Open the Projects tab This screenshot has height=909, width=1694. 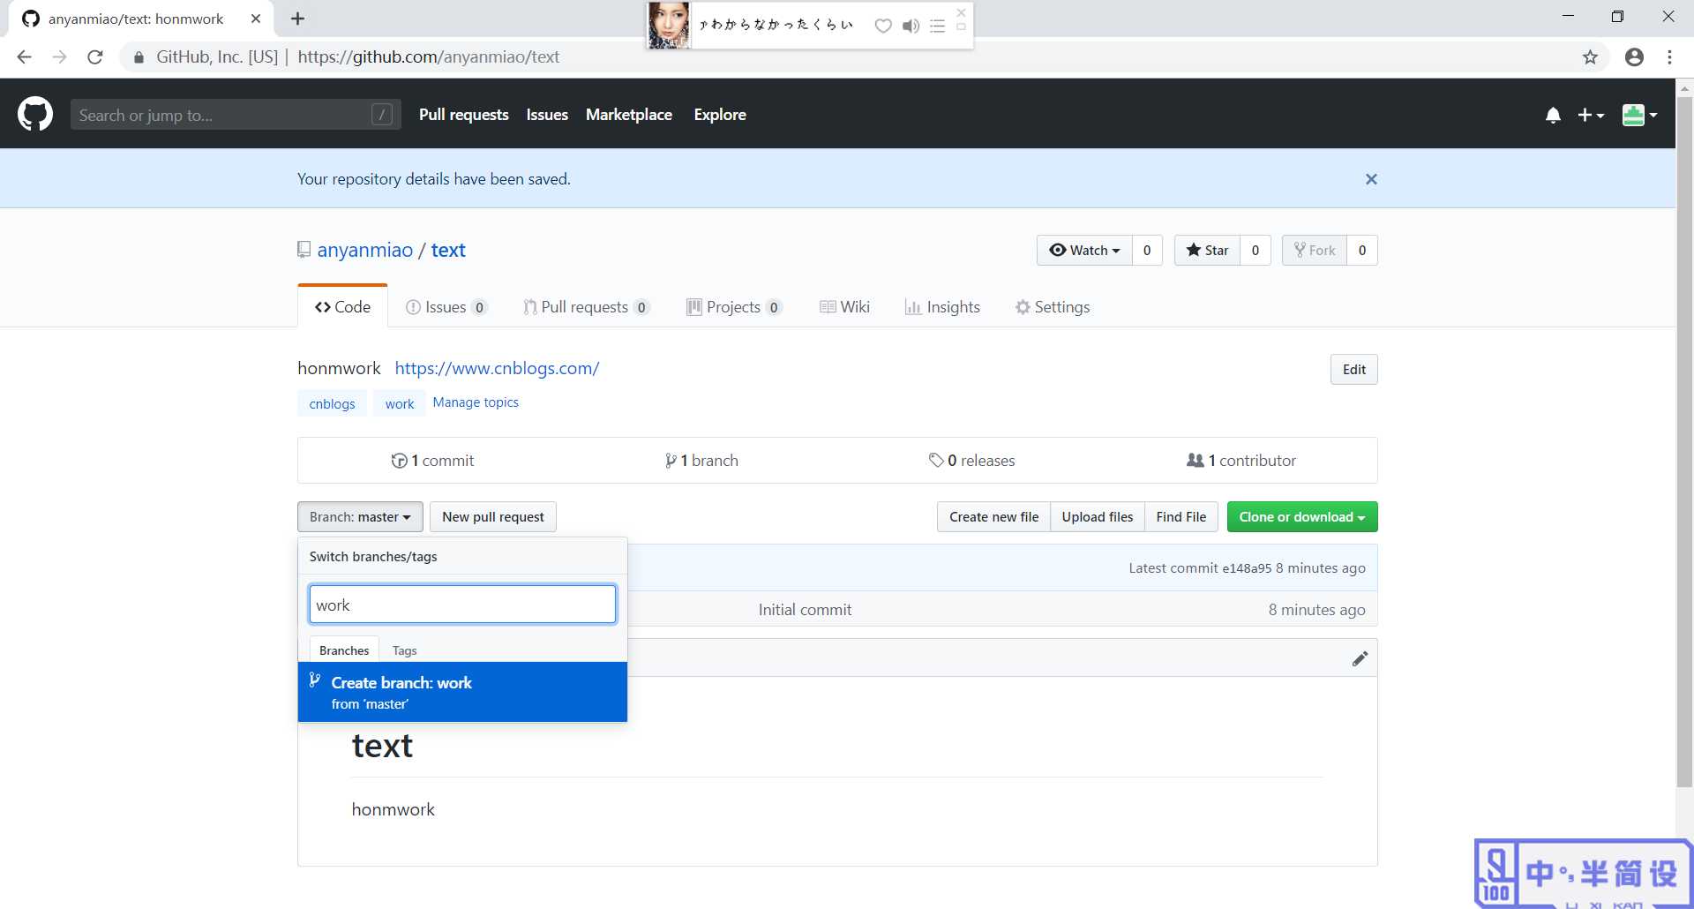pyautogui.click(x=734, y=307)
